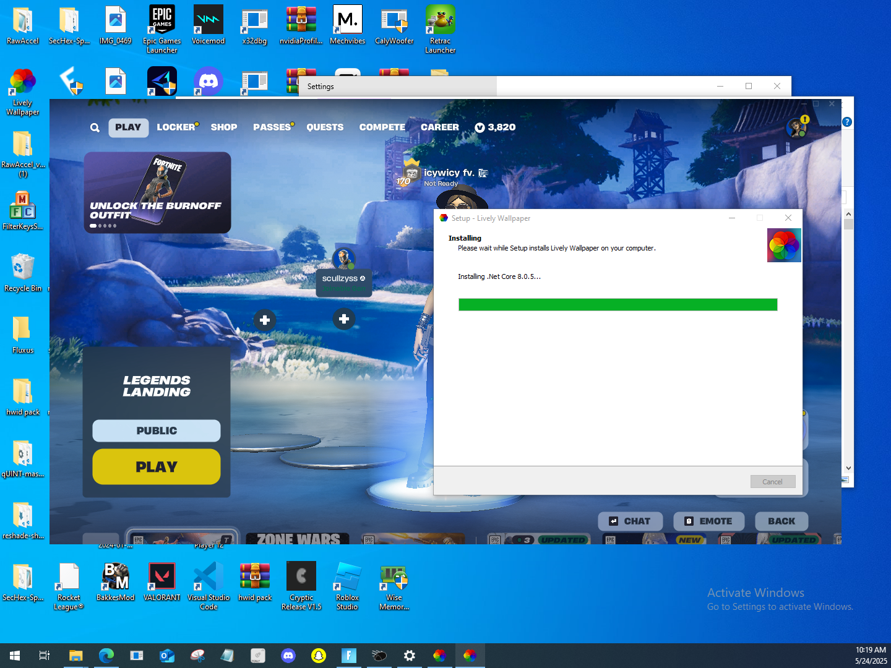
Task: Open the Fortnite profile avatar menu
Action: point(796,127)
